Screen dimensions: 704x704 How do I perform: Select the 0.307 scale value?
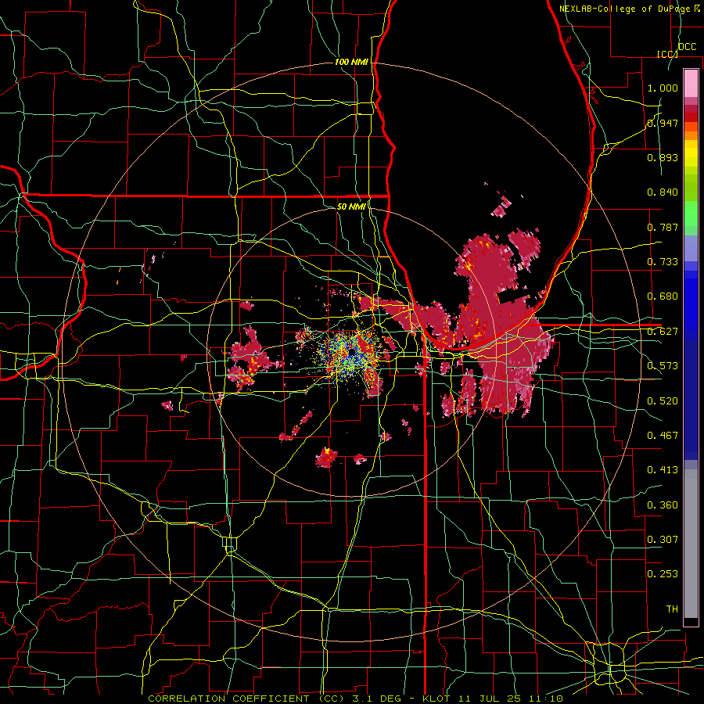(663, 540)
